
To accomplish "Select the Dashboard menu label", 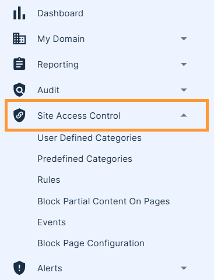I will 60,13.
